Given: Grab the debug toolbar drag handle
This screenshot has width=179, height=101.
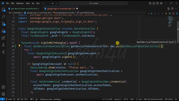Looking at the screenshot, I should coord(149,14).
